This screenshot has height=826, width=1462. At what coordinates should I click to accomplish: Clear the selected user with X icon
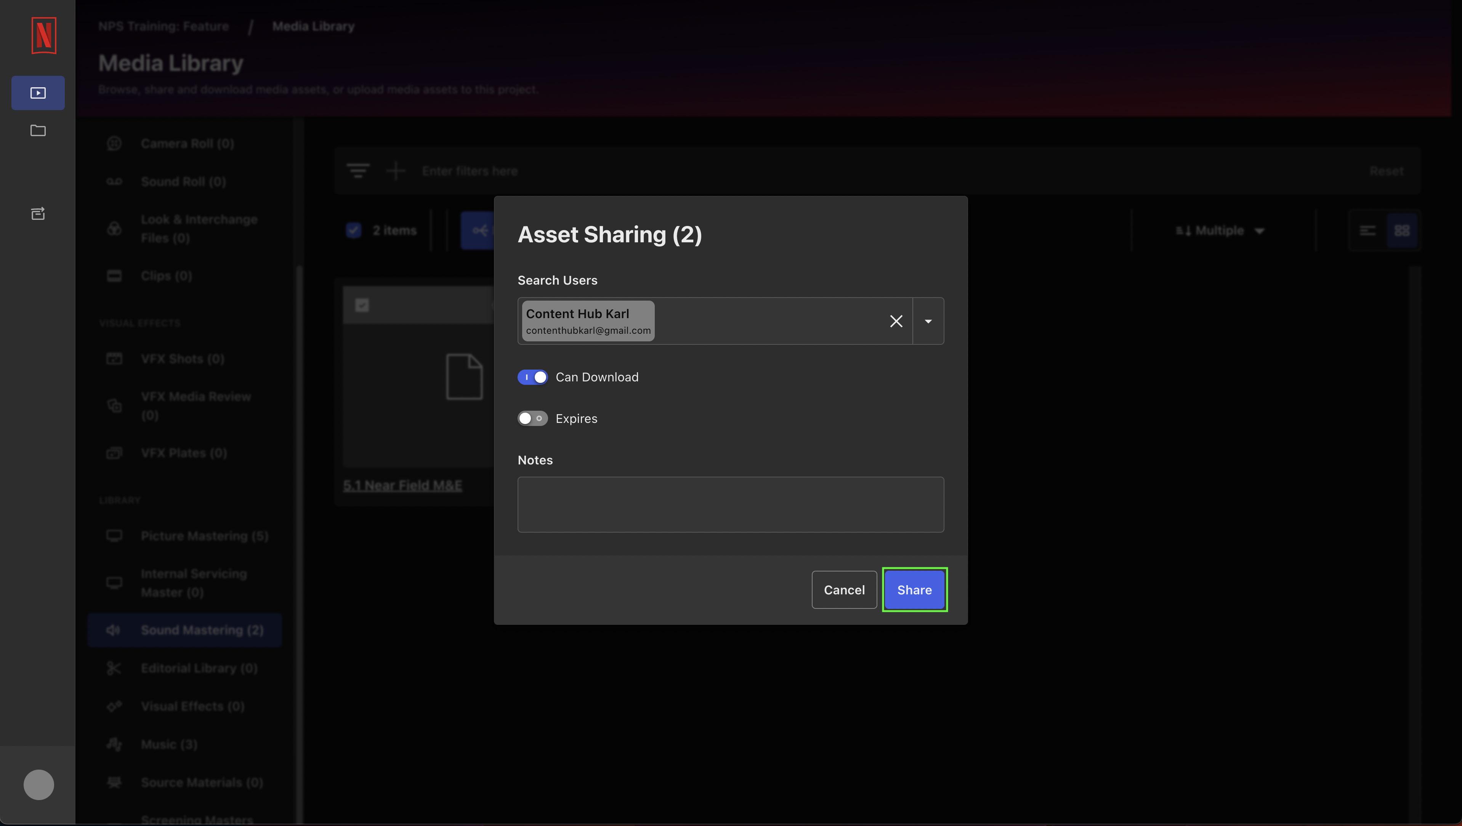point(896,321)
